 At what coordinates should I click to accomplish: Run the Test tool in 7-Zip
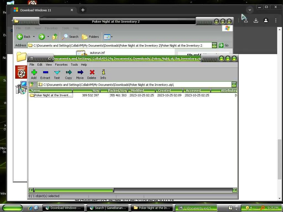click(x=57, y=75)
